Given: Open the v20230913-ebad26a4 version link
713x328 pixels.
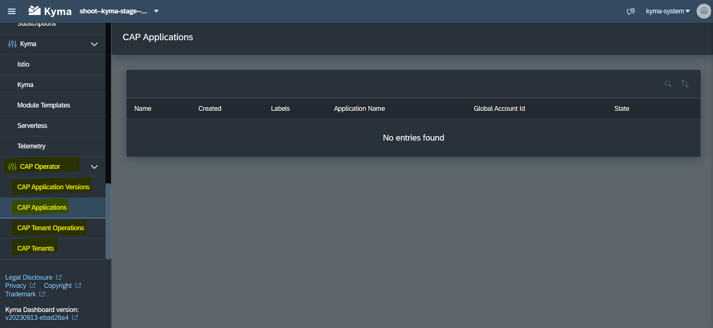Looking at the screenshot, I should (41, 318).
